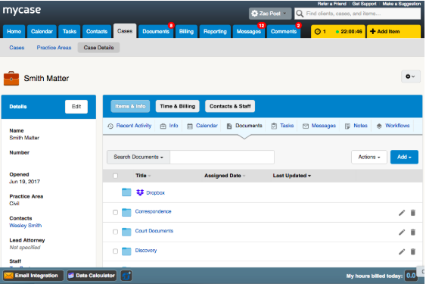
Task: Select the case Documents section
Action: pos(244,126)
